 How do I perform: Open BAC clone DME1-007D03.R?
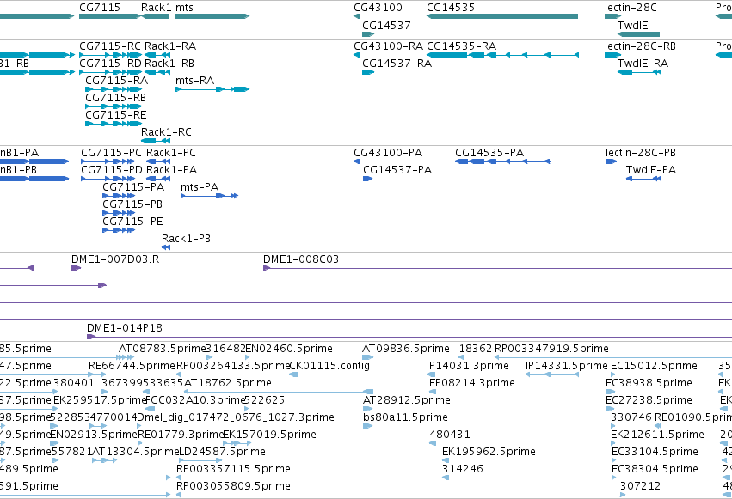tap(115, 259)
